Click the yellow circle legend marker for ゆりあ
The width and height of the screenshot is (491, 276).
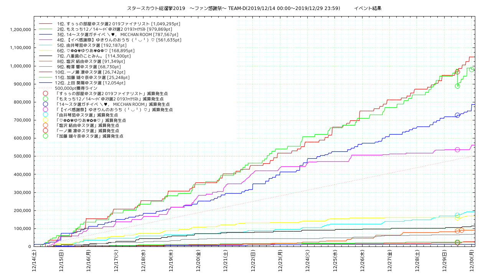click(x=46, y=120)
